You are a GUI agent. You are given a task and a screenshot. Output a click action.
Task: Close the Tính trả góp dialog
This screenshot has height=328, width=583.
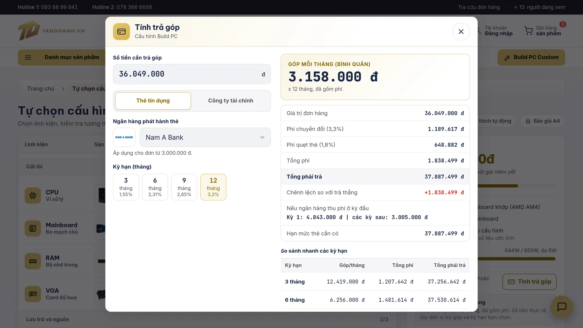[x=461, y=32]
